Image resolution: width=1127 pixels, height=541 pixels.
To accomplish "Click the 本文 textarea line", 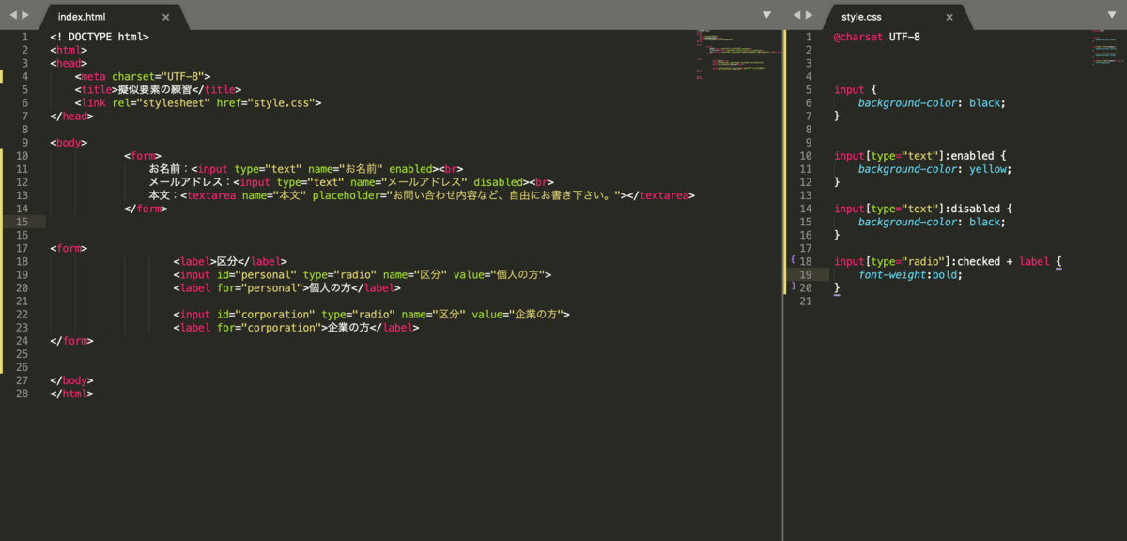I will pos(422,195).
